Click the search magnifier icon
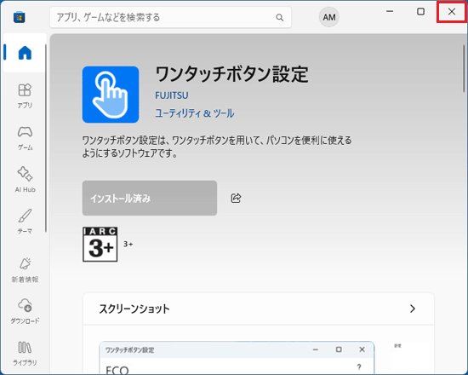Screen dimensions: 468x375 (x=280, y=17)
